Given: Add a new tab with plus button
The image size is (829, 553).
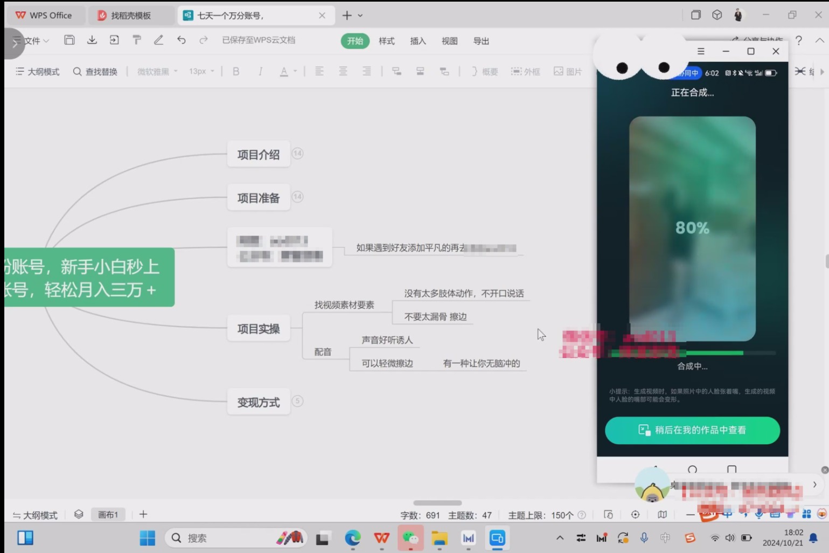Looking at the screenshot, I should tap(347, 15).
